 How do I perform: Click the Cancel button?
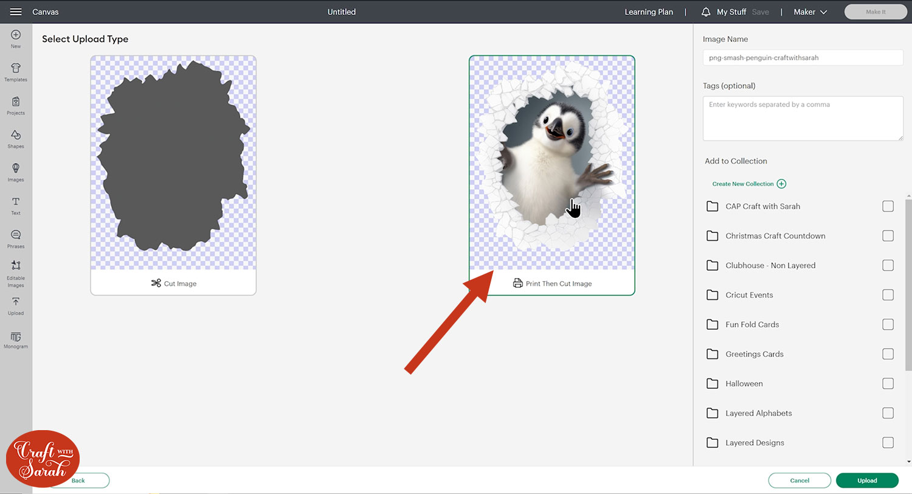point(800,481)
